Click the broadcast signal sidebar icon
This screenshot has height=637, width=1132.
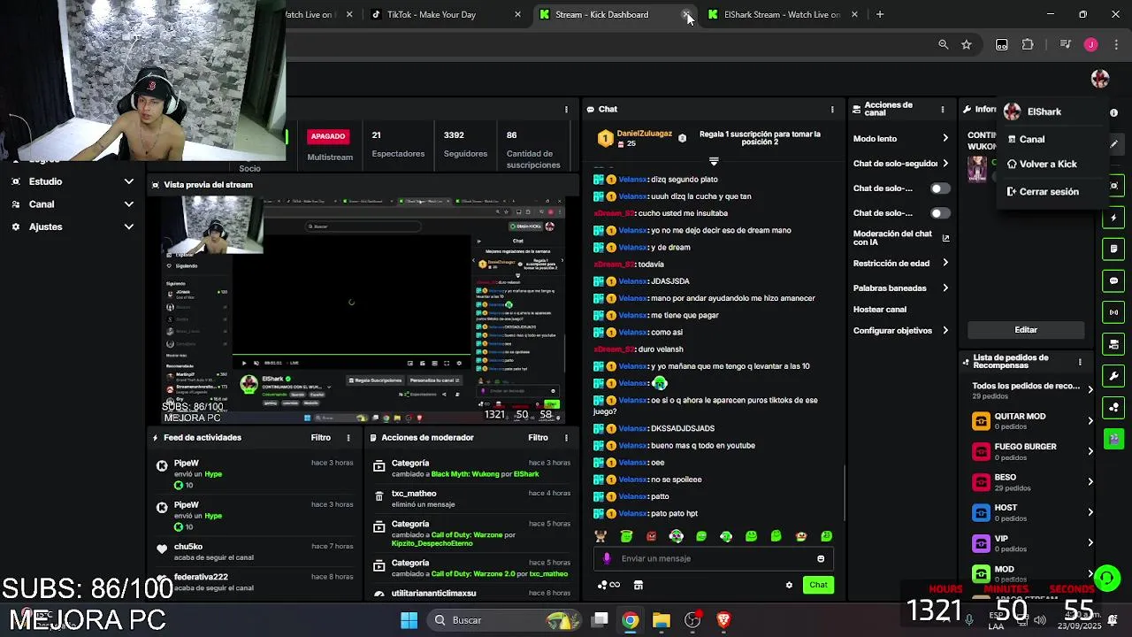point(1114,312)
